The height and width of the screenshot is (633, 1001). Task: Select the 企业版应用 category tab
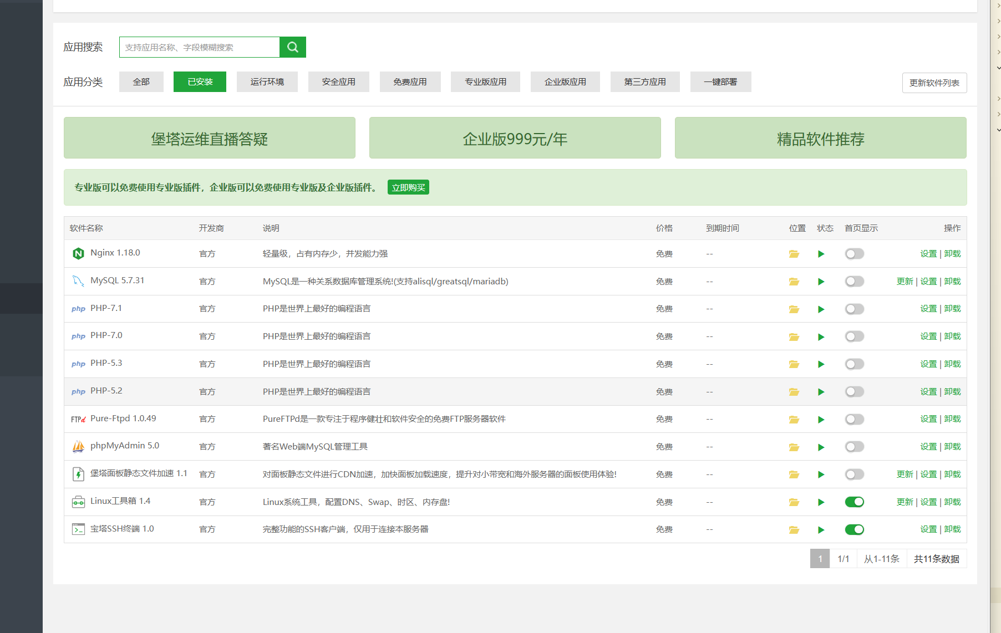(565, 82)
